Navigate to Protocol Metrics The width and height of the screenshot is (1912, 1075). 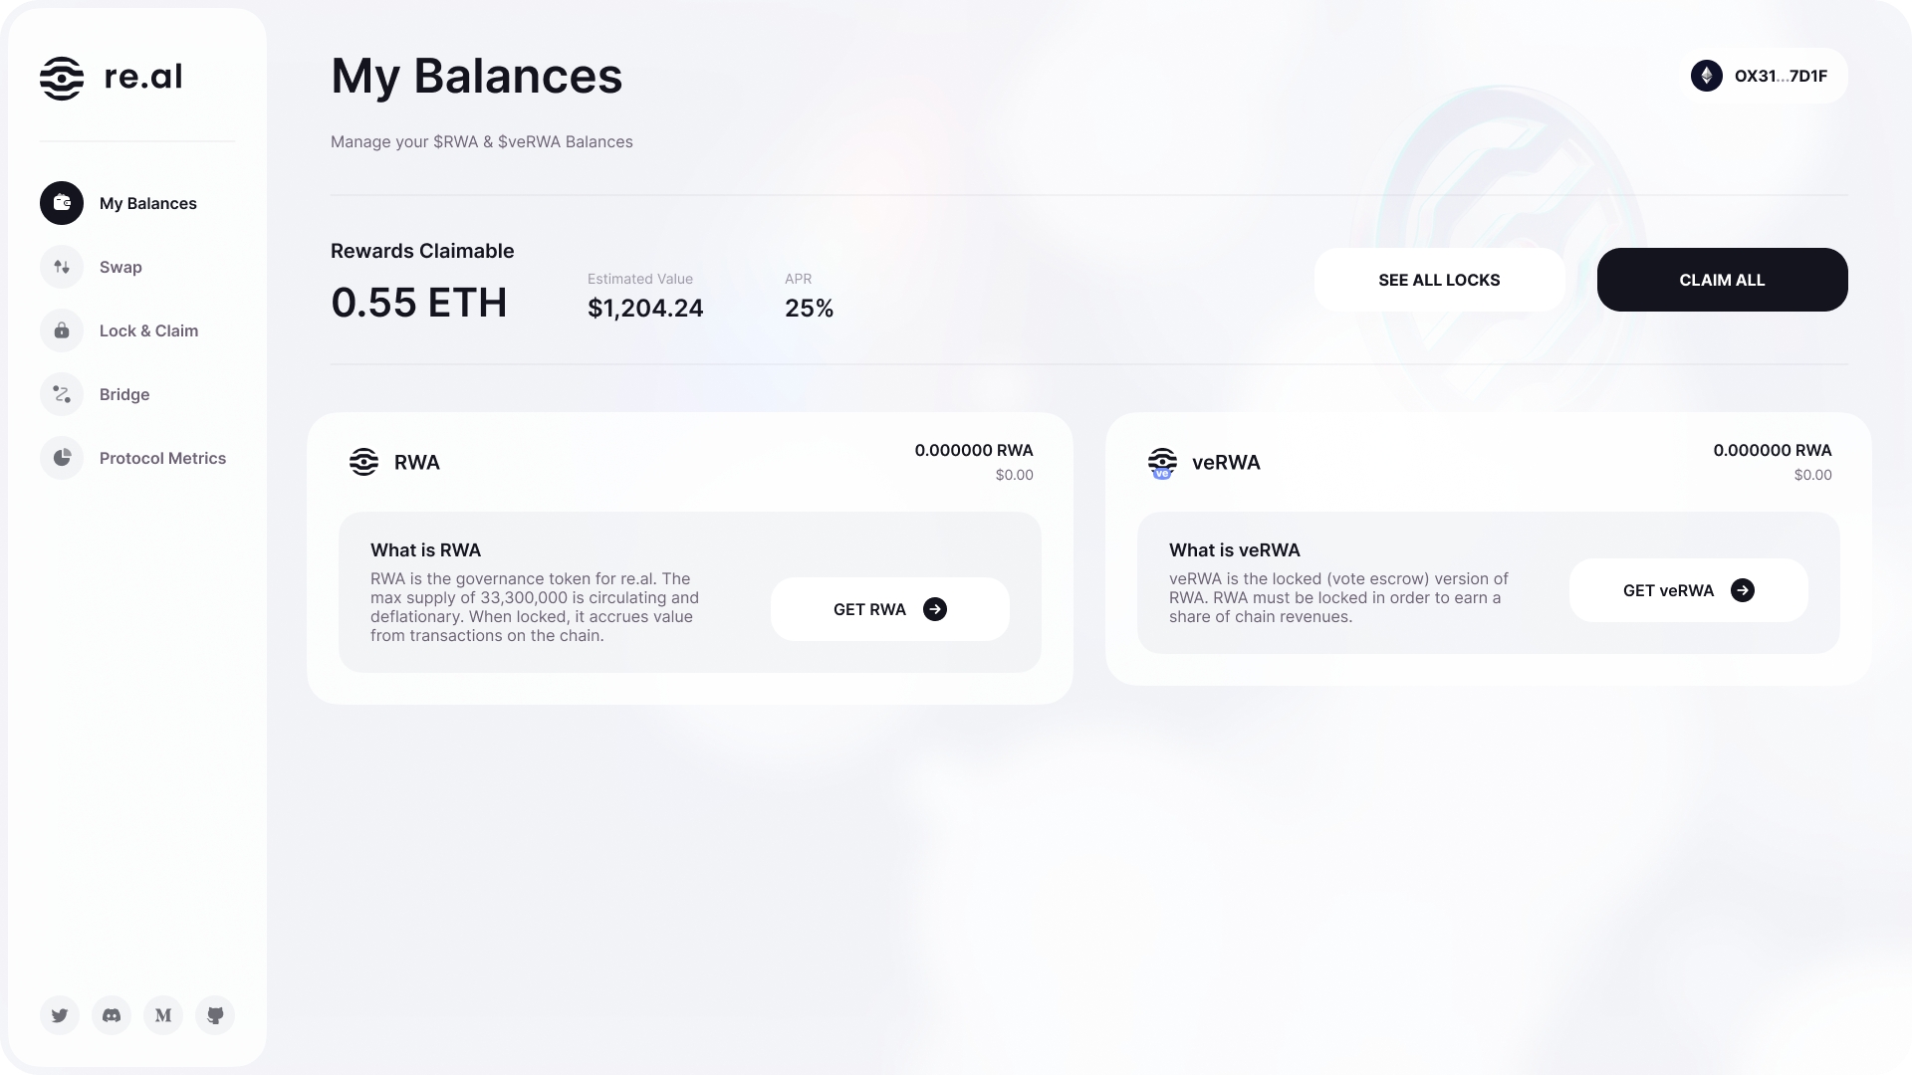pos(162,458)
